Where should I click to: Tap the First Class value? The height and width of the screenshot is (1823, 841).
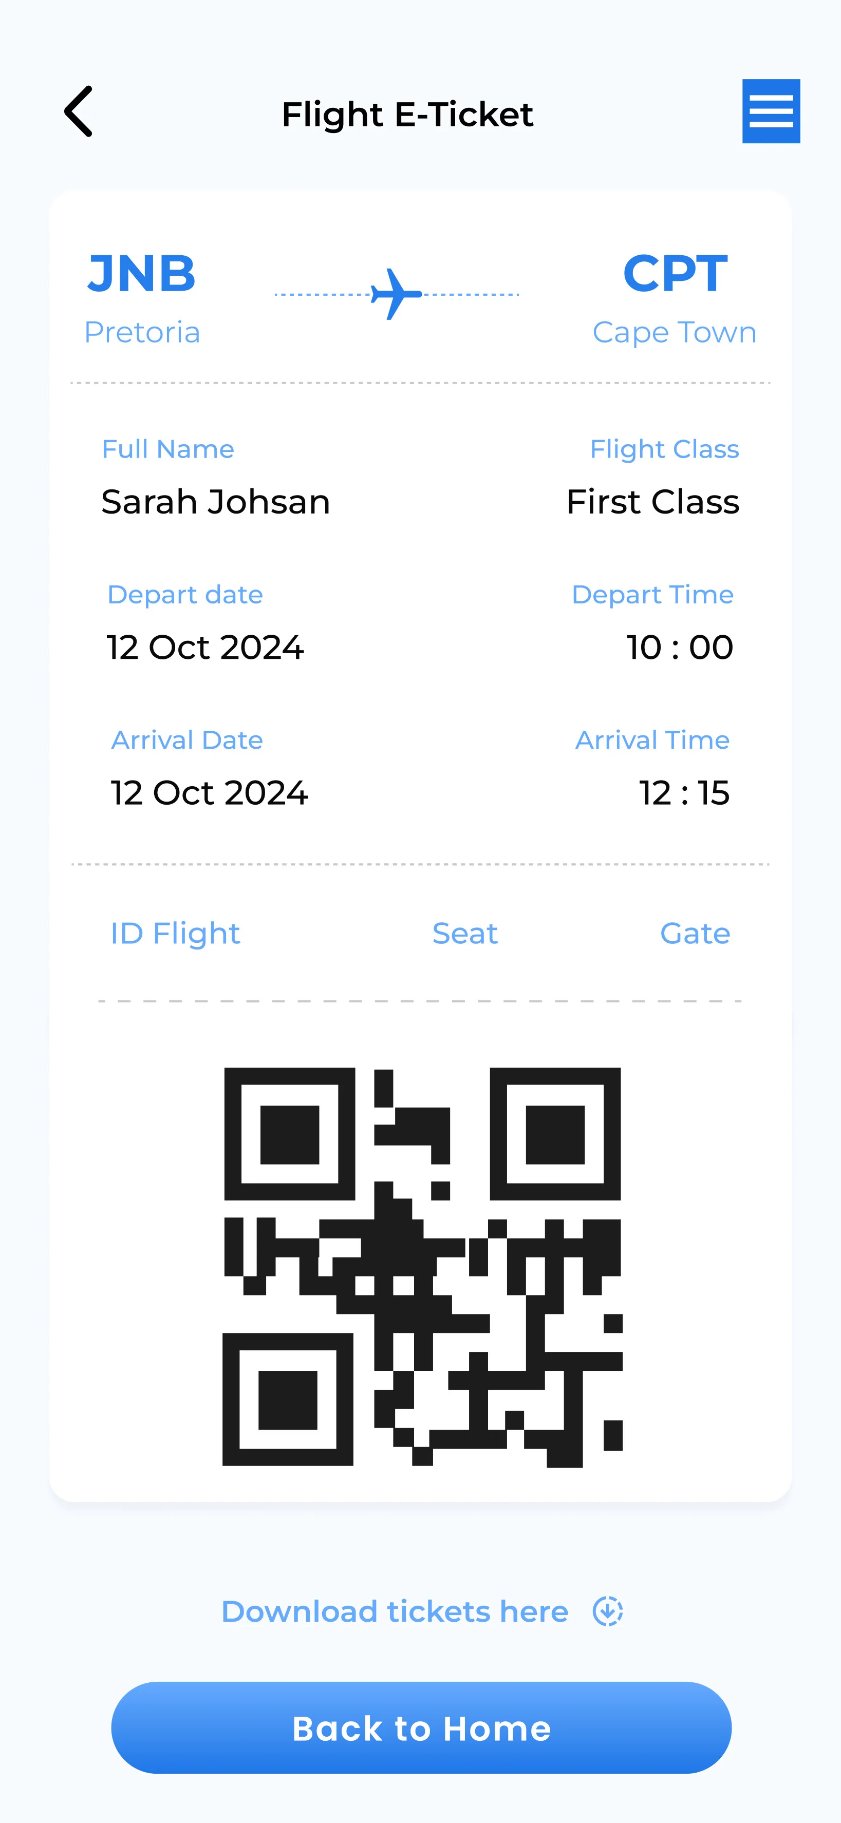click(652, 502)
